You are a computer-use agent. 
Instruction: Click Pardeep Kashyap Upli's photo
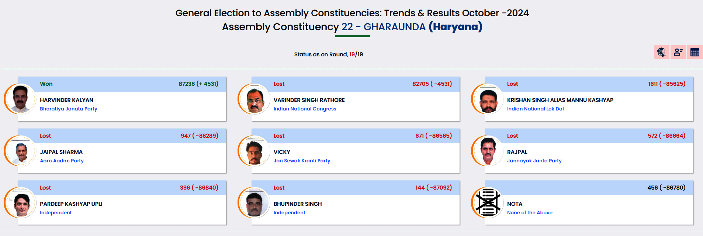tap(21, 202)
